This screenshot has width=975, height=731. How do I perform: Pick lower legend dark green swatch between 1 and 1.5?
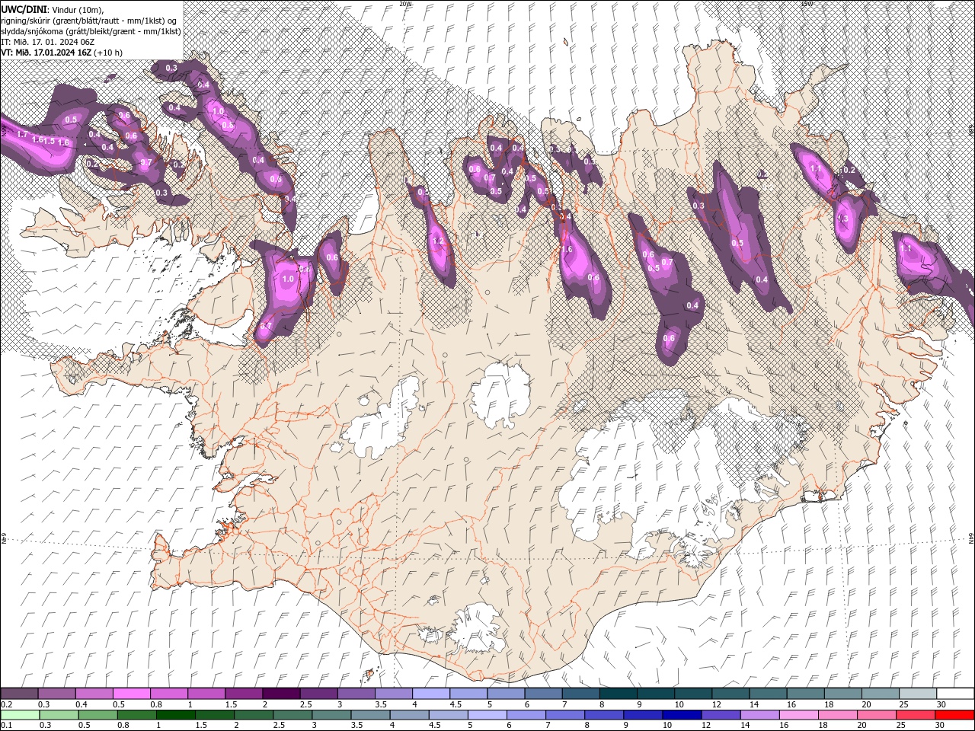point(175,715)
